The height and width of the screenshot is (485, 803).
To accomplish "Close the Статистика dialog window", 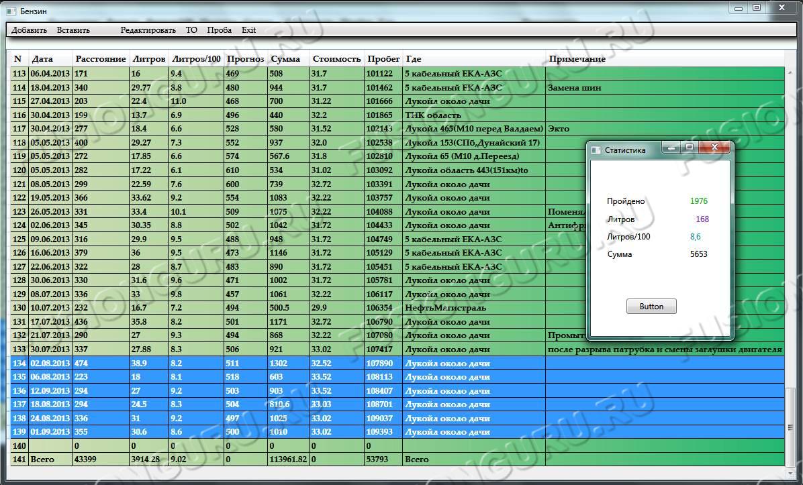I will point(714,147).
